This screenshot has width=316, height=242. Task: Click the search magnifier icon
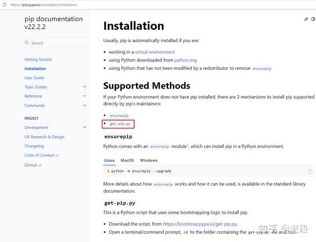(27, 43)
